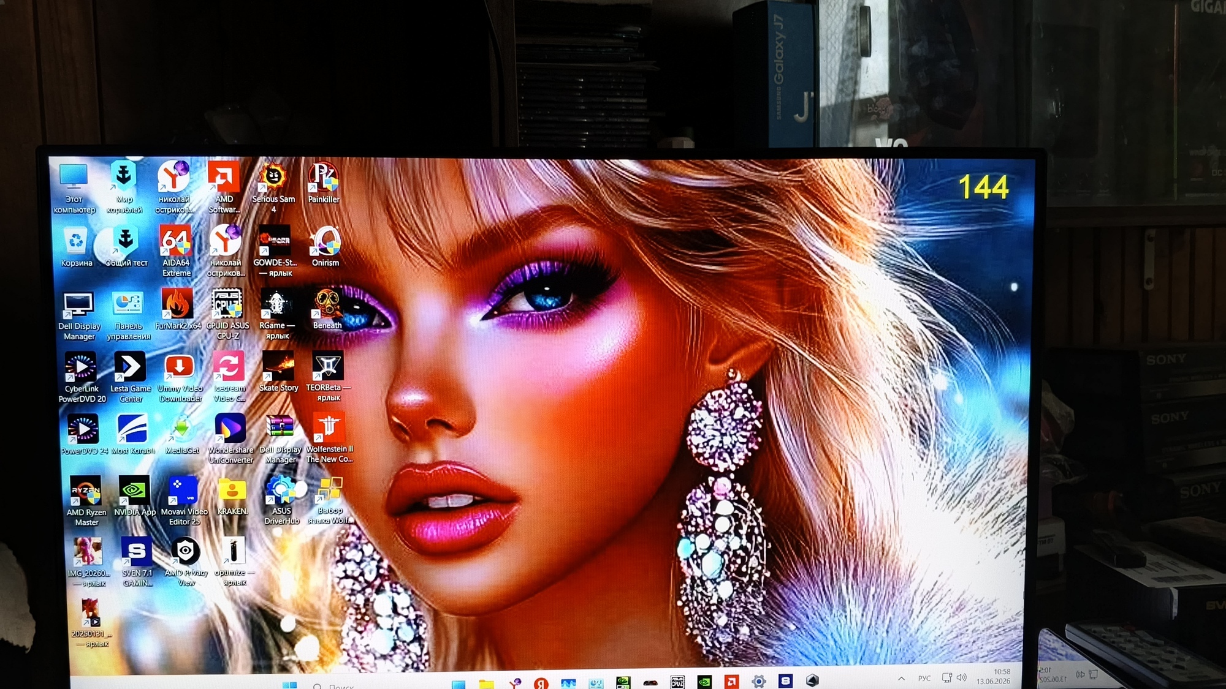Open the Icecream Video shortcut
Viewport: 1226px width, 689px height.
coord(229,376)
